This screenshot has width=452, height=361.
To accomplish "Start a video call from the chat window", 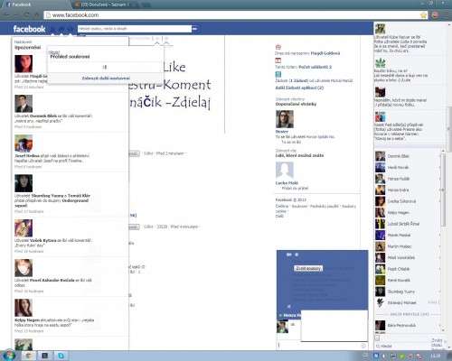I will click(x=289, y=255).
